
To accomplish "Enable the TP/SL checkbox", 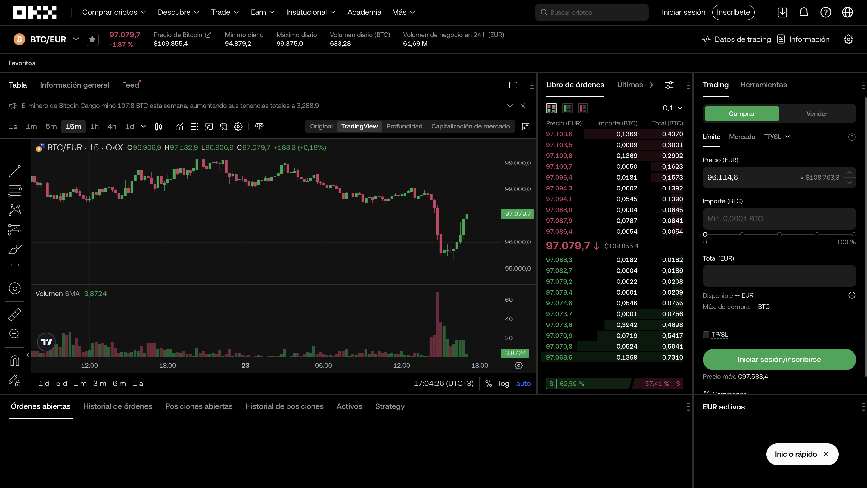I will [x=706, y=334].
